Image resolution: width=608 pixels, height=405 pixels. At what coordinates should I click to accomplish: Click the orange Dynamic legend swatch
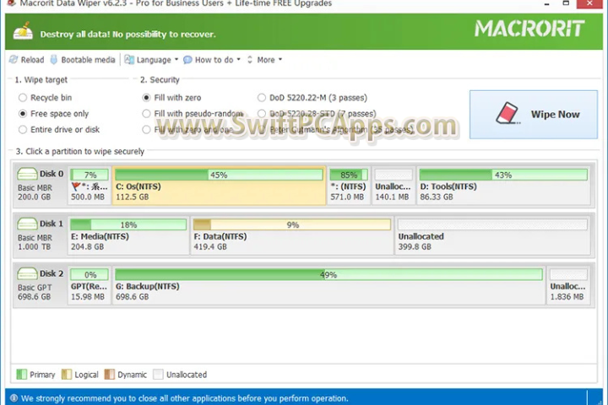pos(109,375)
